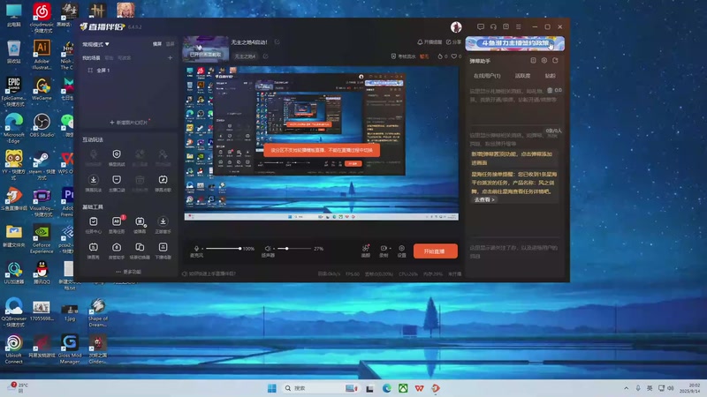Open Microsoft Edge from the taskbar
The image size is (707, 397).
[x=387, y=388]
